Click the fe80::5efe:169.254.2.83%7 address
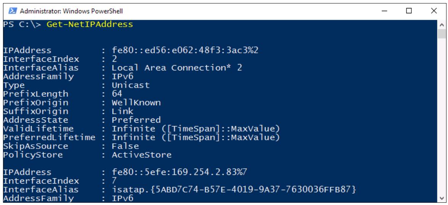Viewport: 448px width, 205px height. point(179,172)
